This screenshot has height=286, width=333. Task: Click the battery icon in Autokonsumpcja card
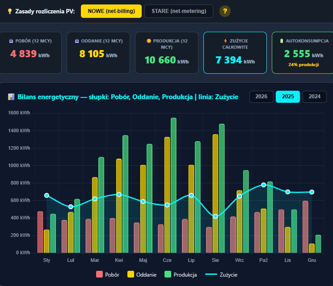coord(282,41)
